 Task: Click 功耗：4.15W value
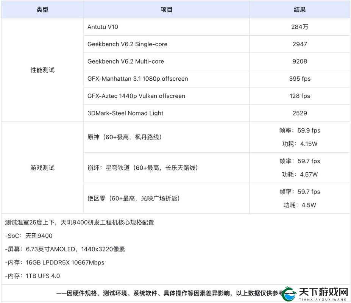click(x=300, y=144)
